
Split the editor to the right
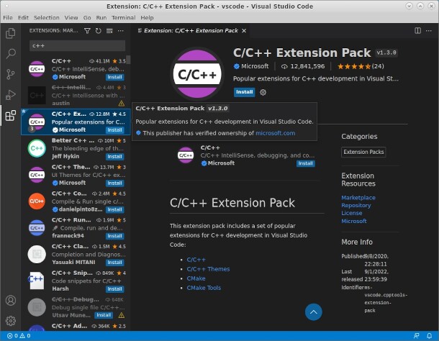[417, 30]
